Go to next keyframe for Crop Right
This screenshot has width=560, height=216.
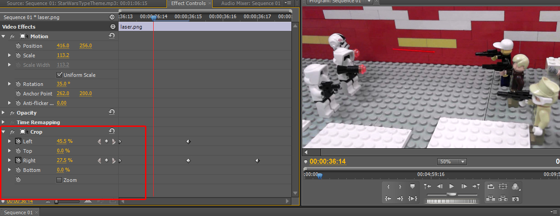[113, 161]
